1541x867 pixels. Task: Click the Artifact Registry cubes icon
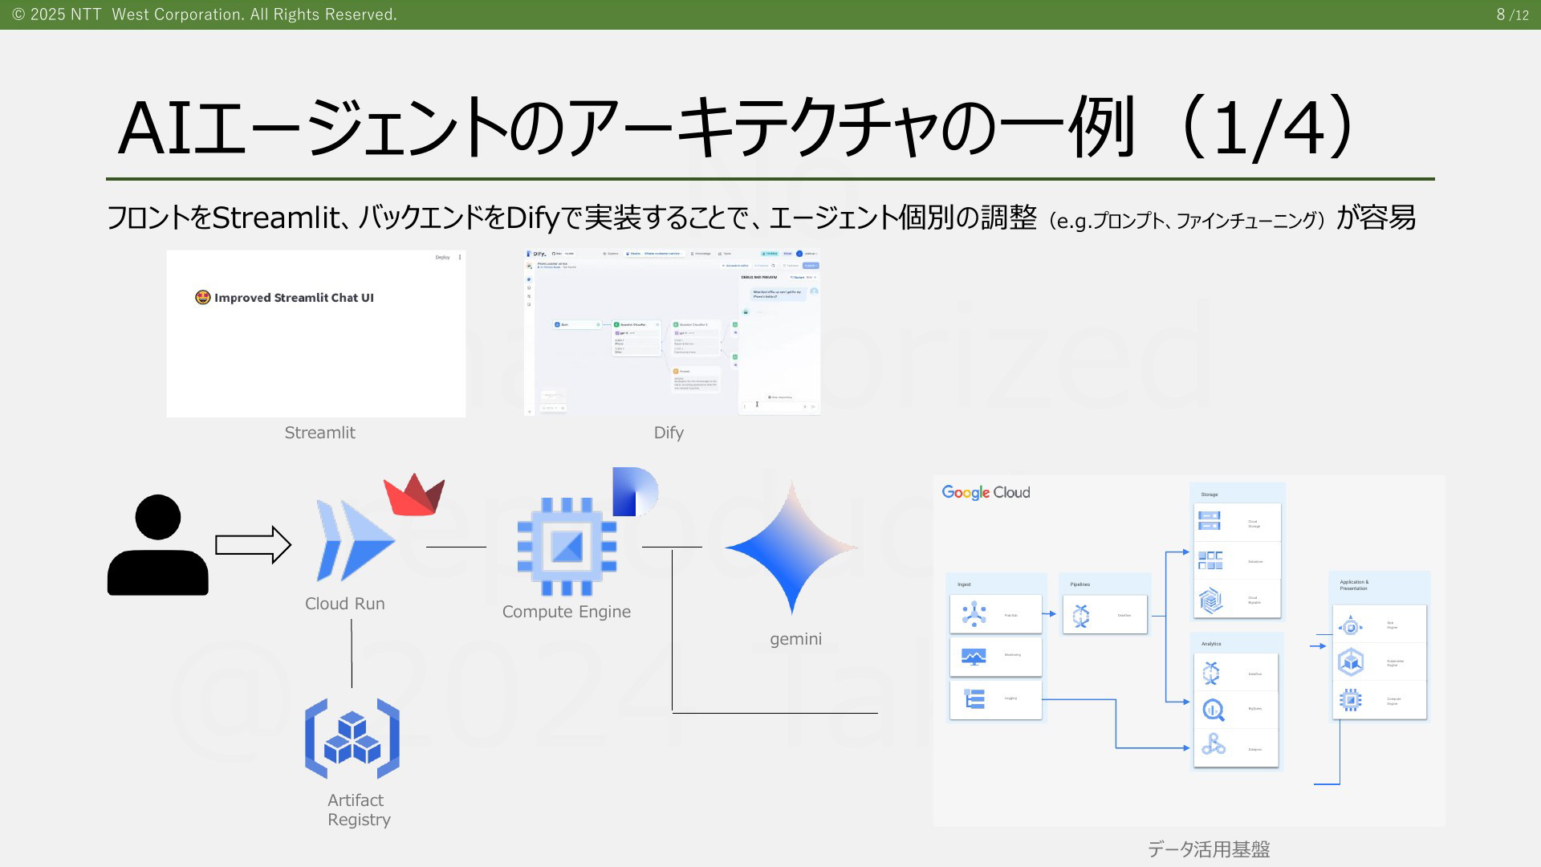pyautogui.click(x=352, y=739)
